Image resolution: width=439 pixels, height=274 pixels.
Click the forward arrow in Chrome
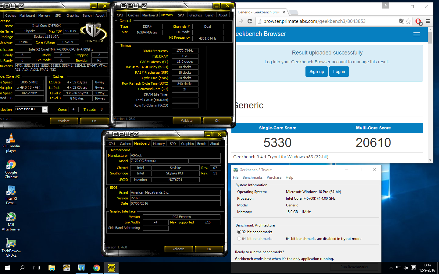(x=241, y=21)
